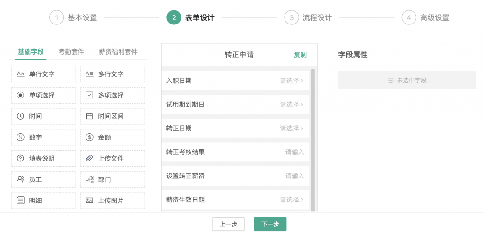
Task: Open the 转正日期 date selector
Action: 235,128
